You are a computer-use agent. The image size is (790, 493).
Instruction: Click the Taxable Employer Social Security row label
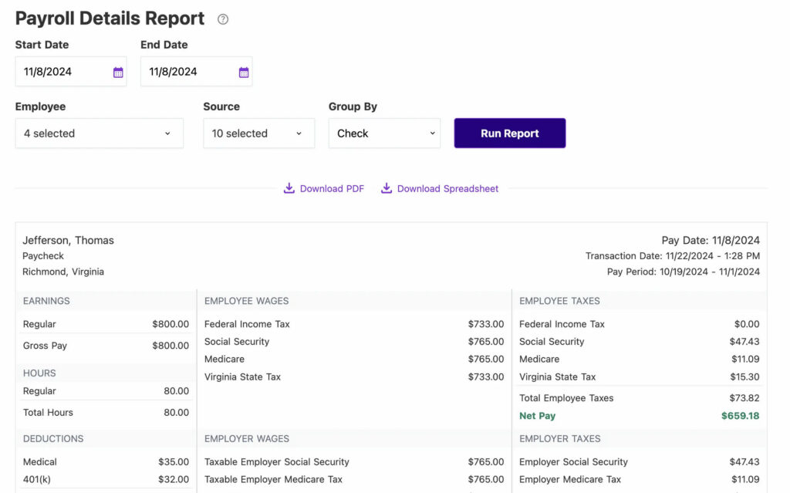277,461
